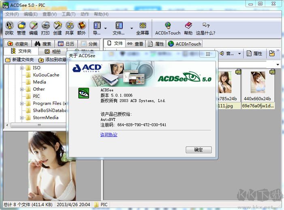This screenshot has width=284, height=210.
Task: Click the copy-to-folder icon on file toolbar
Action: 272,53
